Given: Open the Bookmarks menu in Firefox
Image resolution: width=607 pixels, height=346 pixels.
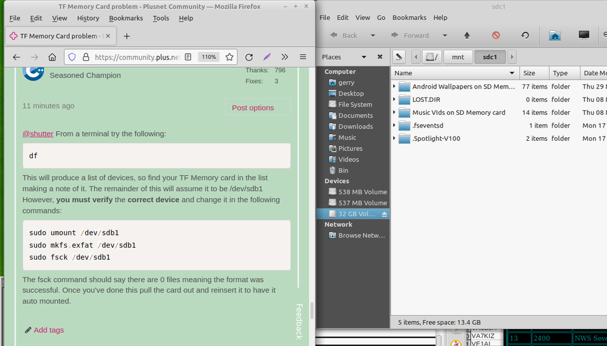Looking at the screenshot, I should (126, 18).
